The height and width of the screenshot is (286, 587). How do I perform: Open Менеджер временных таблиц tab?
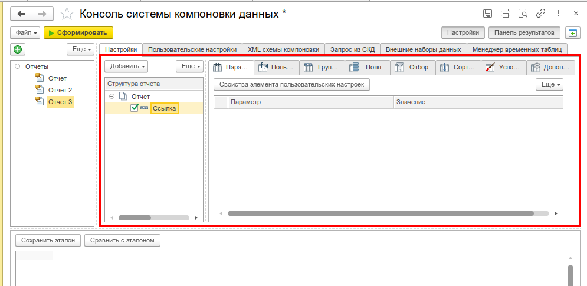coord(517,49)
